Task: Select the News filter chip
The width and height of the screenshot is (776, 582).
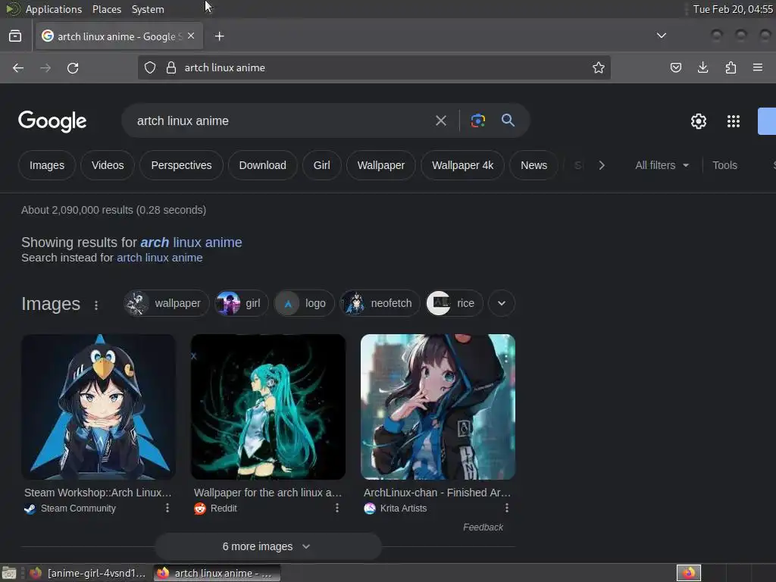Action: point(534,165)
